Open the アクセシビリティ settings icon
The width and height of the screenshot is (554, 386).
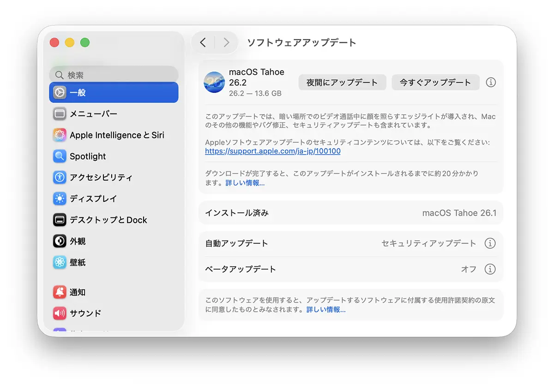coord(60,177)
